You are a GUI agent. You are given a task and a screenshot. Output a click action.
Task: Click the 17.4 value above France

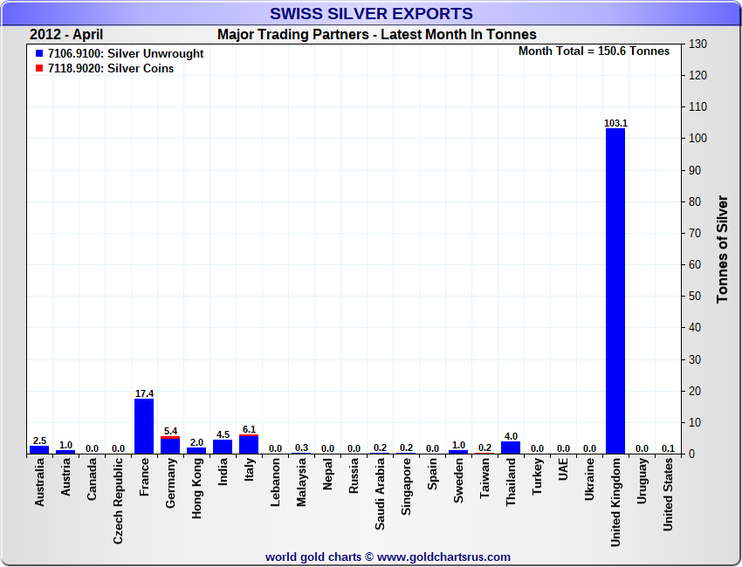tap(144, 393)
